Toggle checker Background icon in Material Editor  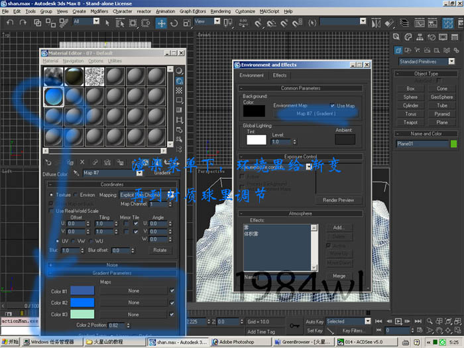click(x=179, y=91)
